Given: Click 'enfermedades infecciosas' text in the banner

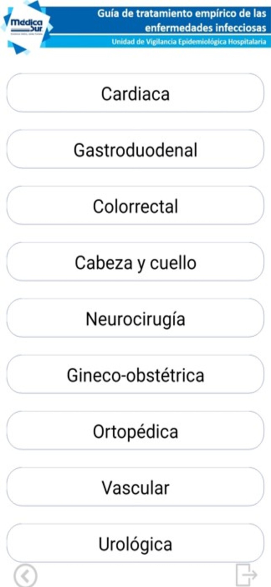Looking at the screenshot, I should (x=205, y=28).
